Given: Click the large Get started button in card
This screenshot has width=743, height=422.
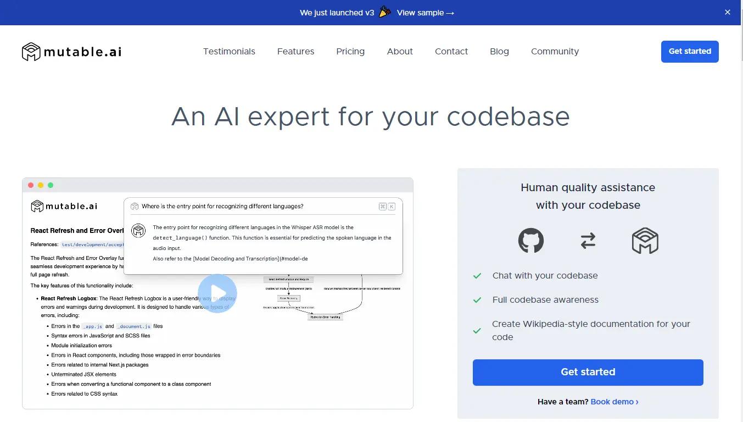Looking at the screenshot, I should (x=588, y=372).
